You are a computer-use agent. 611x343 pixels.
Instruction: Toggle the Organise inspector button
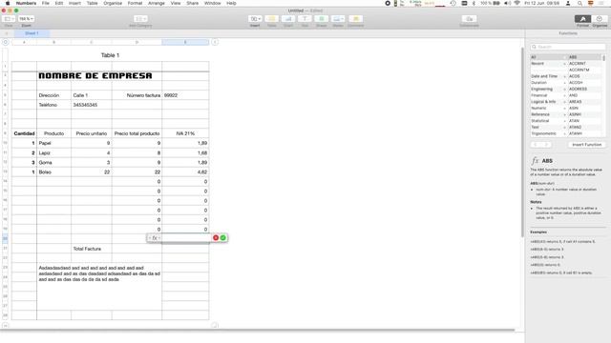pos(600,19)
